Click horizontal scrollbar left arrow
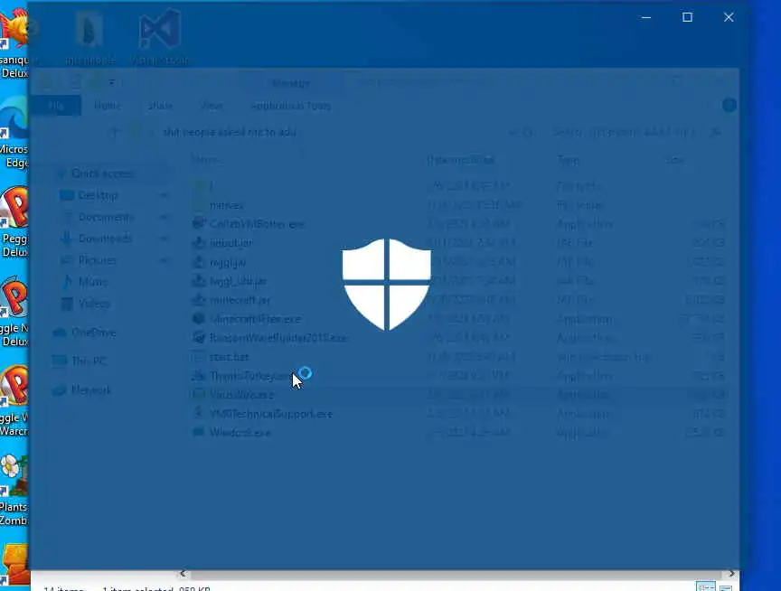The height and width of the screenshot is (591, 781). (x=183, y=574)
